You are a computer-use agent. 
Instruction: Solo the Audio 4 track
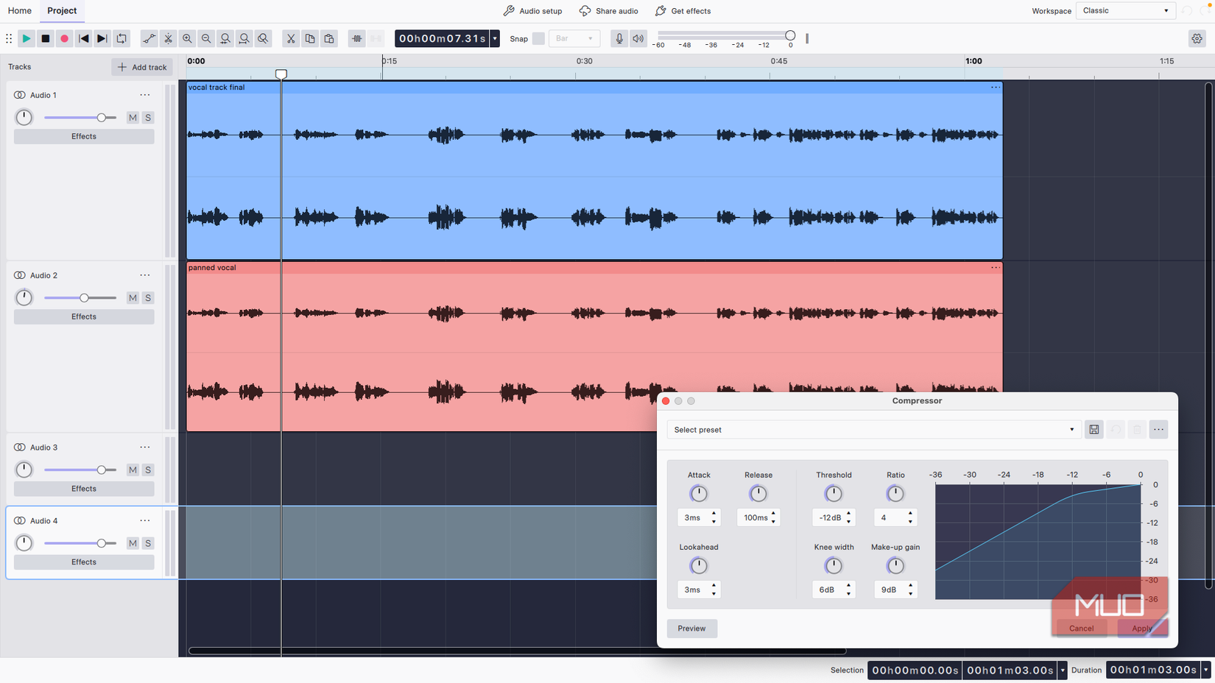click(148, 543)
